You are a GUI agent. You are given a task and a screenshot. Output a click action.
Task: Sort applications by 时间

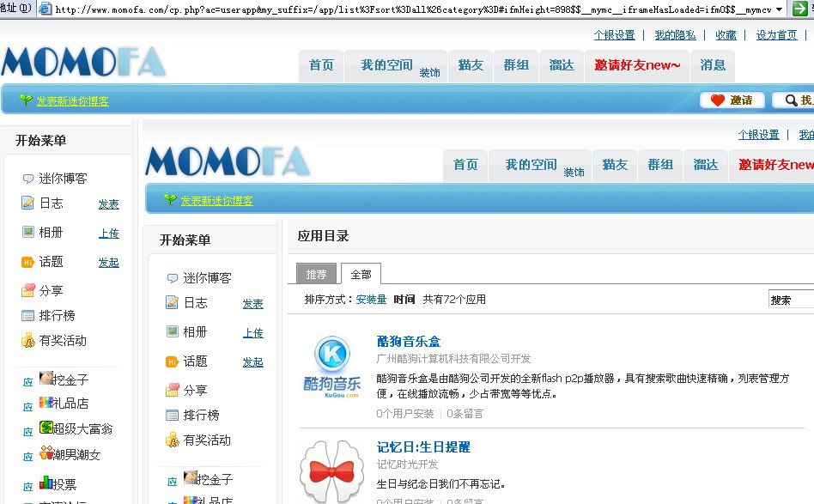tap(404, 299)
